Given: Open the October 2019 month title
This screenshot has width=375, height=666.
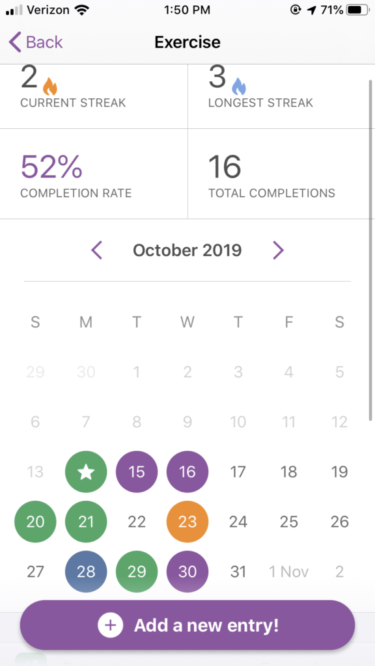Looking at the screenshot, I should click(187, 250).
